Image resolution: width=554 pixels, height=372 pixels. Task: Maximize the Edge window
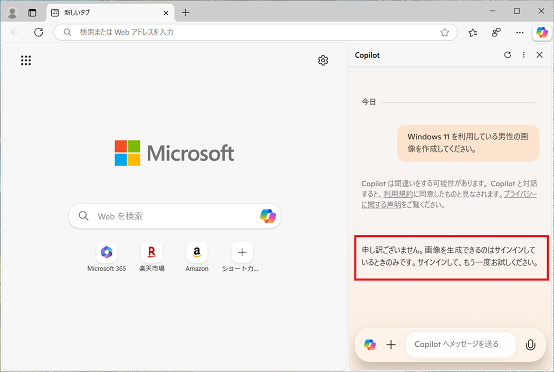(517, 11)
